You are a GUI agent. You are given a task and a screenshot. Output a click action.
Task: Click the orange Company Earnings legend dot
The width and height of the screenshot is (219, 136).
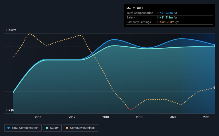coord(67,128)
